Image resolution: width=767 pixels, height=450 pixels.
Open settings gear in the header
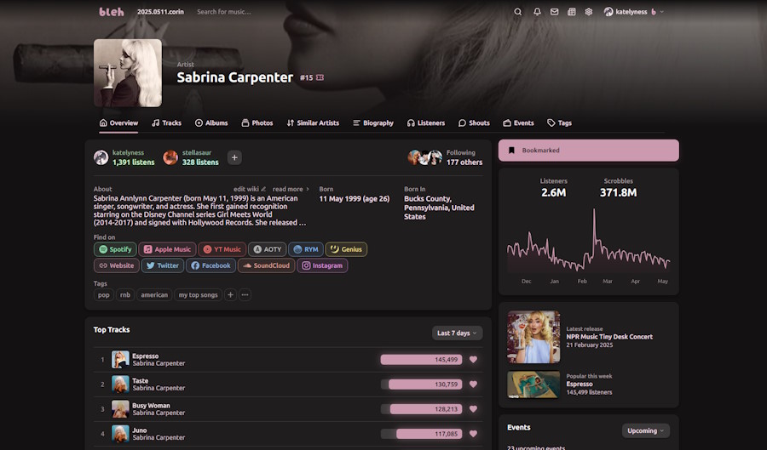tap(589, 12)
